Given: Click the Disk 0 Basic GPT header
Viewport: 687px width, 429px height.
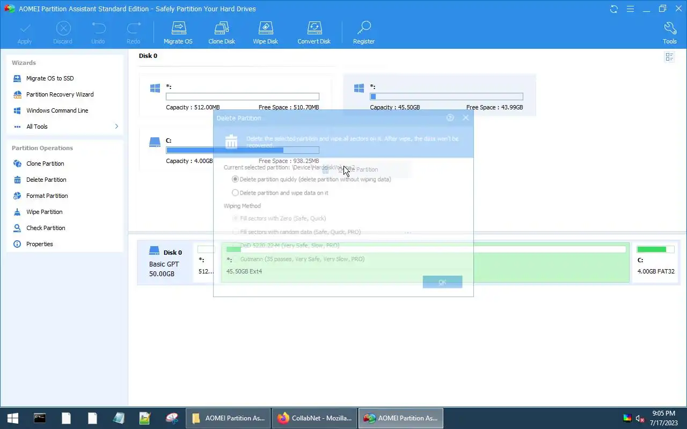Looking at the screenshot, I should click(164, 263).
